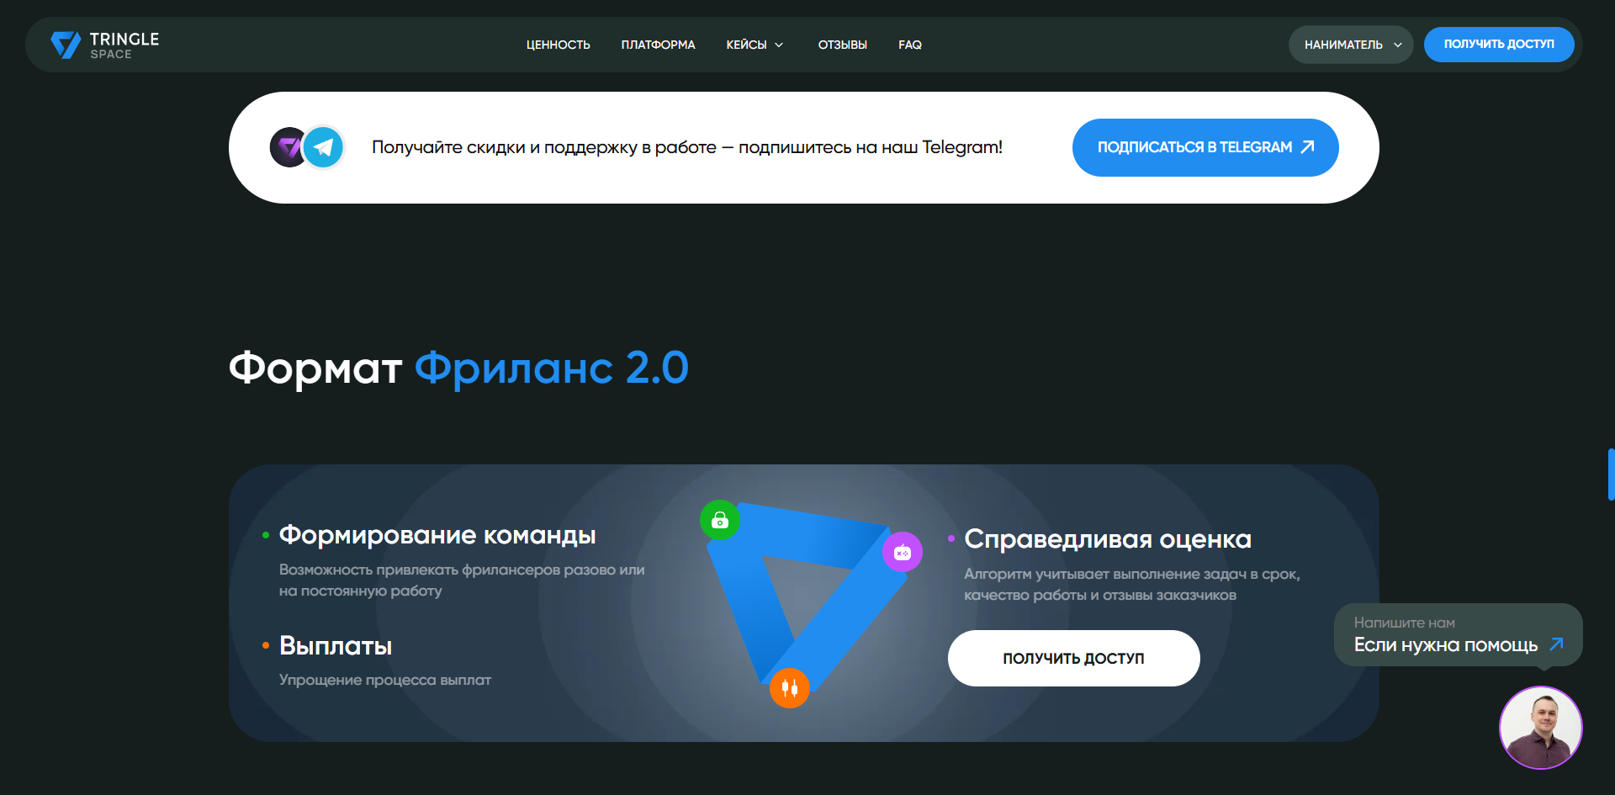Click the page scrollbar thumb

1611,474
